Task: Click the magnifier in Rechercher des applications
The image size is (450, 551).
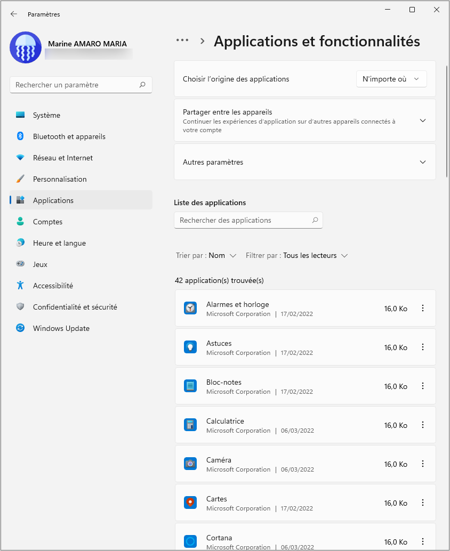Action: point(315,220)
